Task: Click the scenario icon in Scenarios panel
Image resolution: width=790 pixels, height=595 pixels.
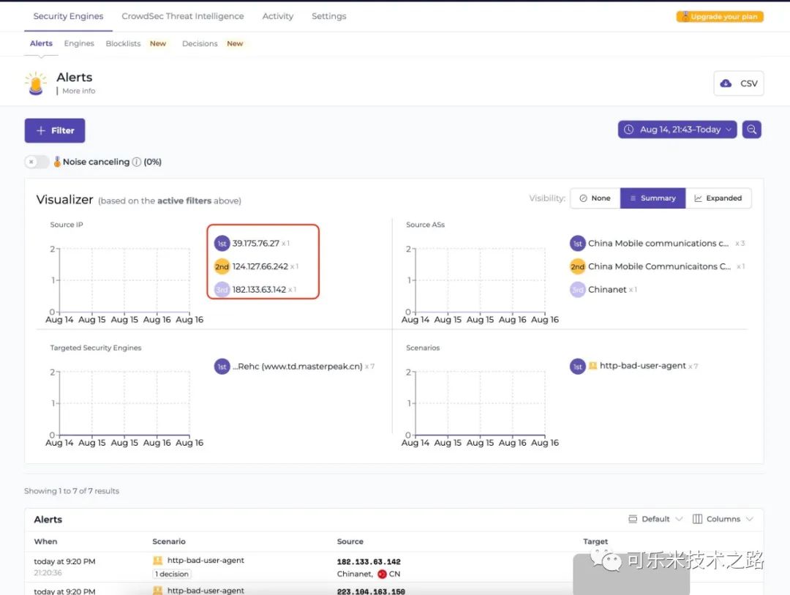Action: coord(592,366)
